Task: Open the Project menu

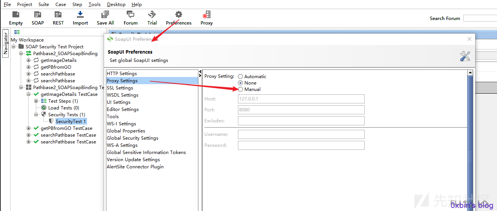Action: point(25,5)
